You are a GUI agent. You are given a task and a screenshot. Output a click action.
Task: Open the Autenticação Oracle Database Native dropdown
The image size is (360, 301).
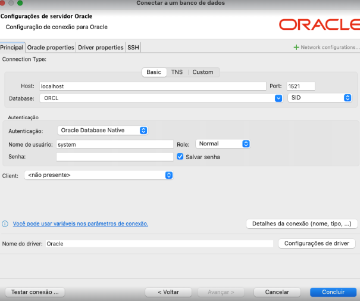(x=102, y=131)
